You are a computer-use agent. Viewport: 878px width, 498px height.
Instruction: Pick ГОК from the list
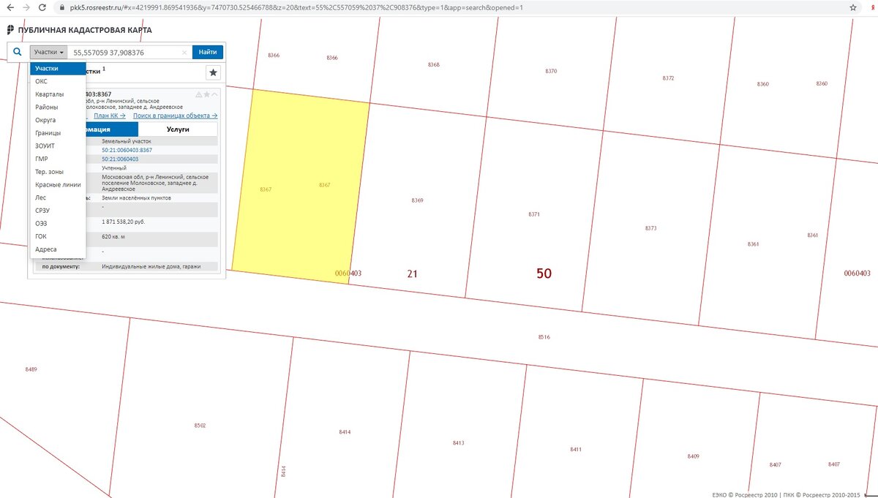coord(58,236)
